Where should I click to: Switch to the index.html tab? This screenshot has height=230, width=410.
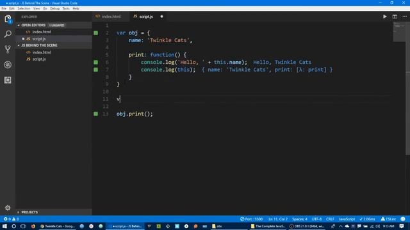click(111, 17)
